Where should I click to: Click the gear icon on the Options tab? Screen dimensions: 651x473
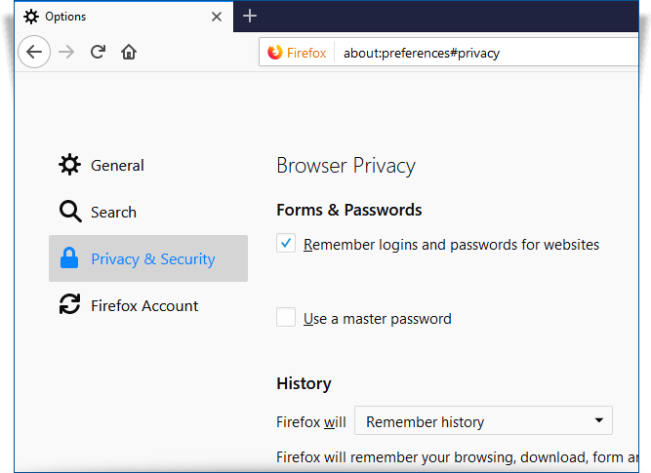point(31,17)
